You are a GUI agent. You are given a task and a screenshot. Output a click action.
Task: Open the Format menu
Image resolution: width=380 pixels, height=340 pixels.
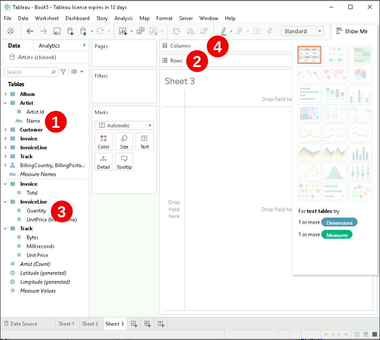click(164, 18)
